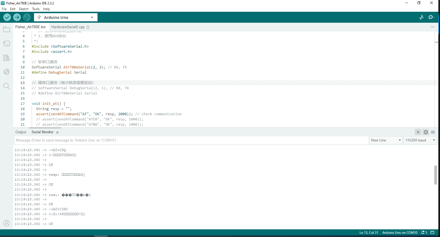Open the Debug sidebar panel icon
The width and height of the screenshot is (440, 237).
[x=7, y=72]
